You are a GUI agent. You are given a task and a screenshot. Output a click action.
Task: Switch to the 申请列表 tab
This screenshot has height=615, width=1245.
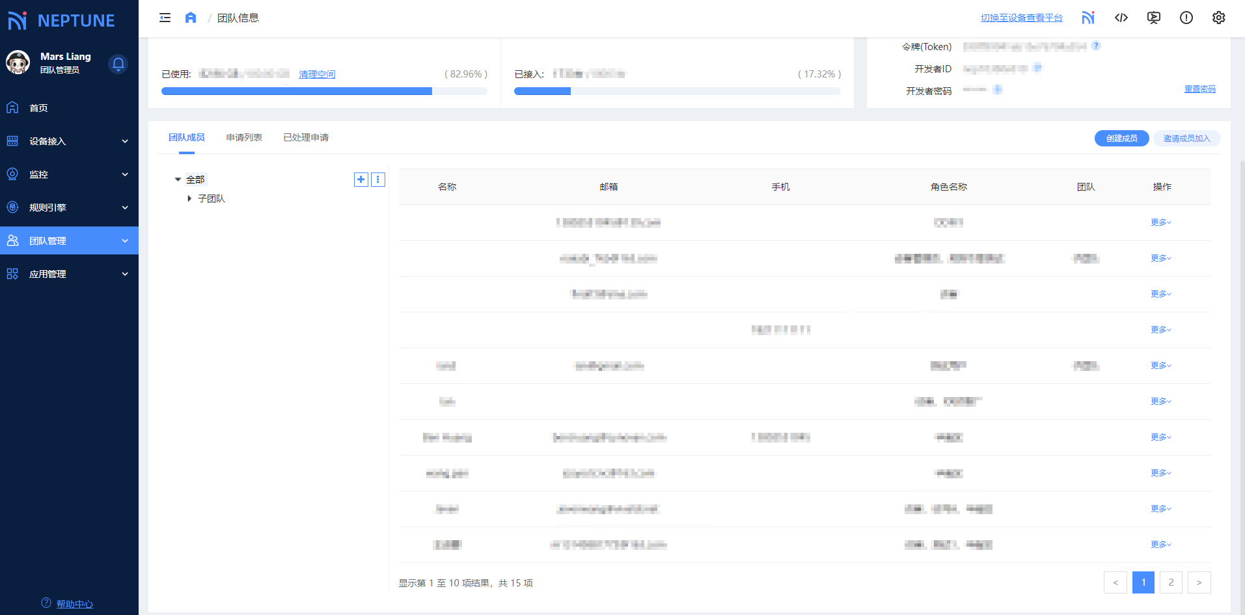click(x=244, y=137)
